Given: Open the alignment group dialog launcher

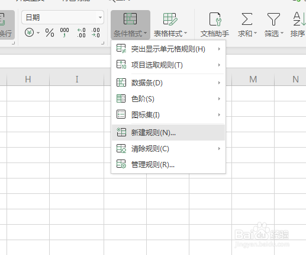Looking at the screenshot, I should click(13, 43).
